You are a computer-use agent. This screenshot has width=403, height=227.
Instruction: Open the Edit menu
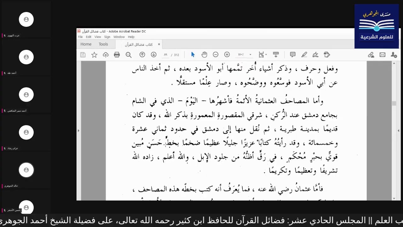pyautogui.click(x=88, y=37)
